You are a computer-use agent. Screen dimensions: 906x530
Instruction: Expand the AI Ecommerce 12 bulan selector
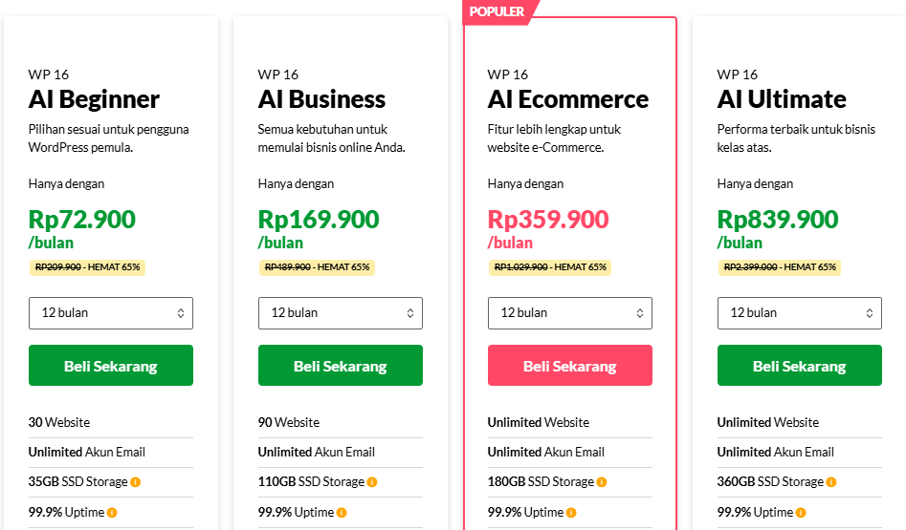tap(570, 313)
